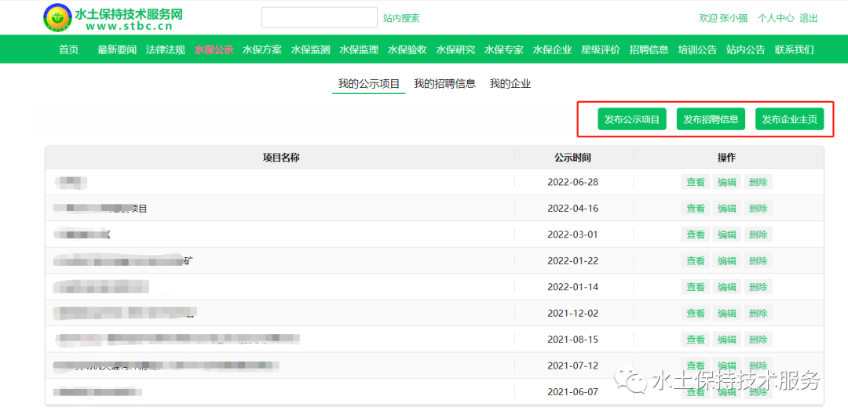Open 水保监理 nav item
This screenshot has width=848, height=418.
click(359, 49)
